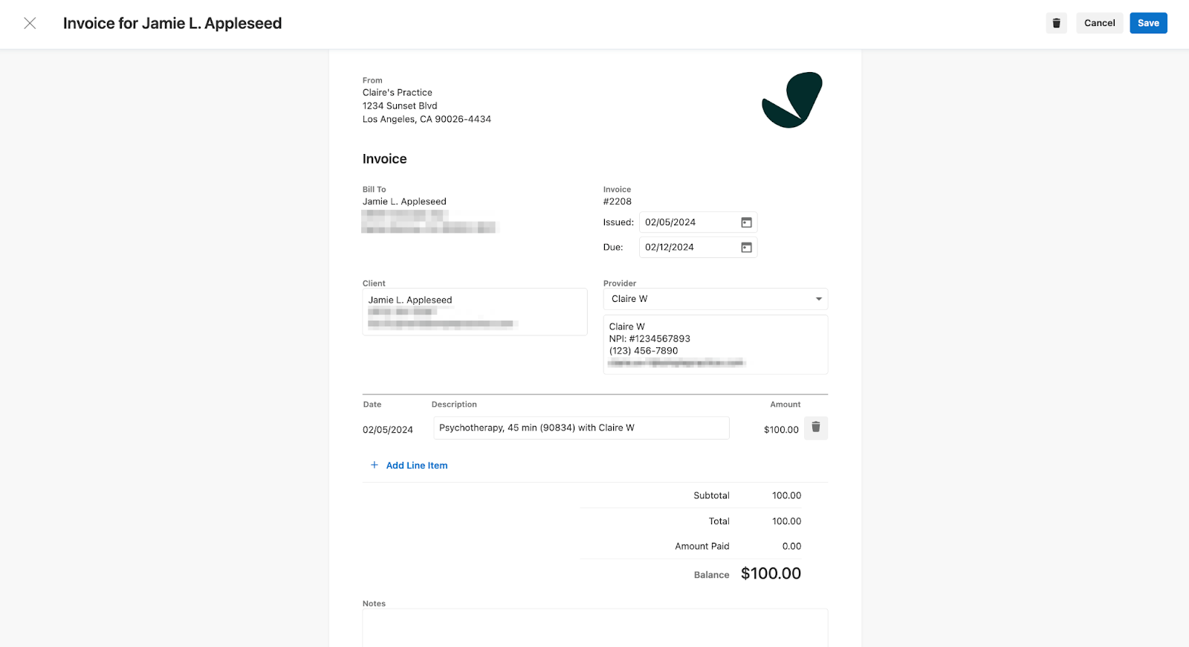Click the Cancel button
The image size is (1189, 647).
[x=1099, y=23]
